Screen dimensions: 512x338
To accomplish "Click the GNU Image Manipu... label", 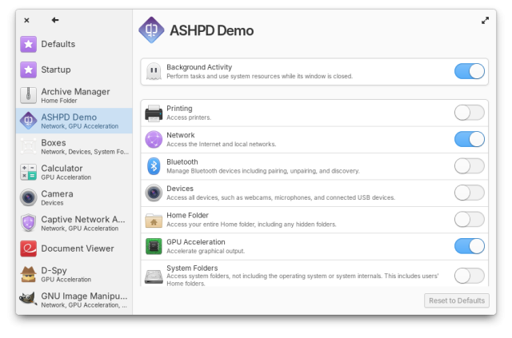I will tap(84, 296).
